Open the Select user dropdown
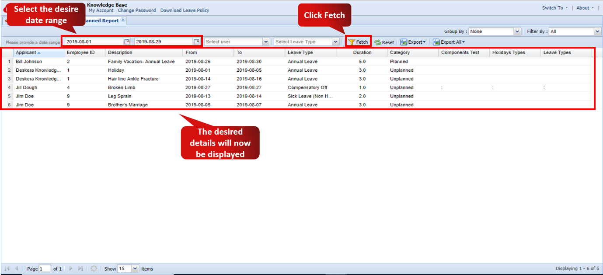 click(267, 42)
